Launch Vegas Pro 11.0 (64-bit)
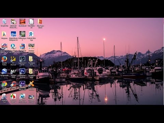The width and height of the screenshot is (164, 123). click(x=22, y=96)
